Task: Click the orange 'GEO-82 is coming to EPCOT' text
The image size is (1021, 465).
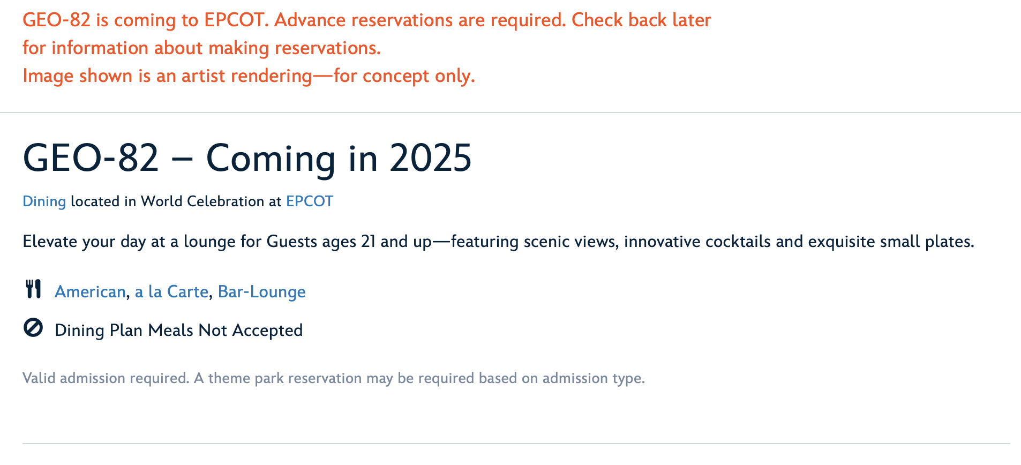Action: (145, 20)
